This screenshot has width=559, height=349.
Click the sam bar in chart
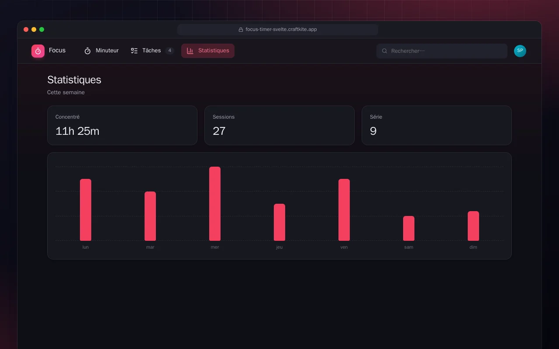[x=409, y=228]
